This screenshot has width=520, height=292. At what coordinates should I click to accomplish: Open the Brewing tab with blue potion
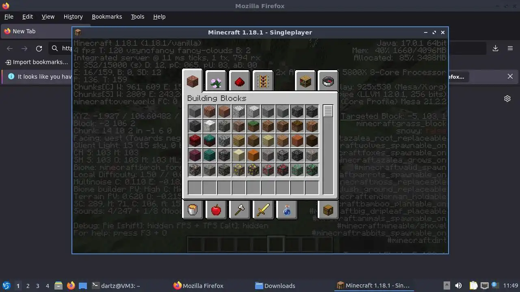click(286, 210)
